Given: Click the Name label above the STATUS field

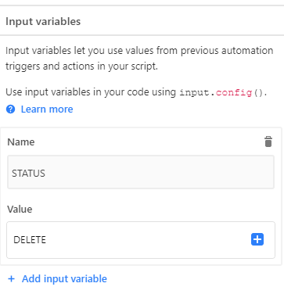Looking at the screenshot, I should click(x=21, y=142).
